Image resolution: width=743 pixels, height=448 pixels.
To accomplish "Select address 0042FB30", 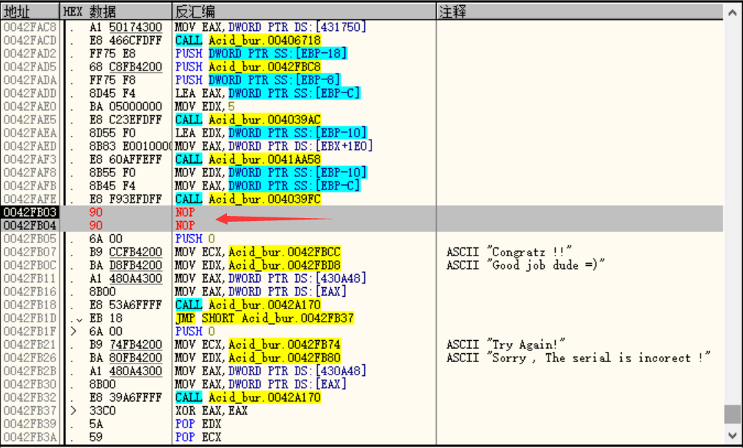I will coord(30,385).
